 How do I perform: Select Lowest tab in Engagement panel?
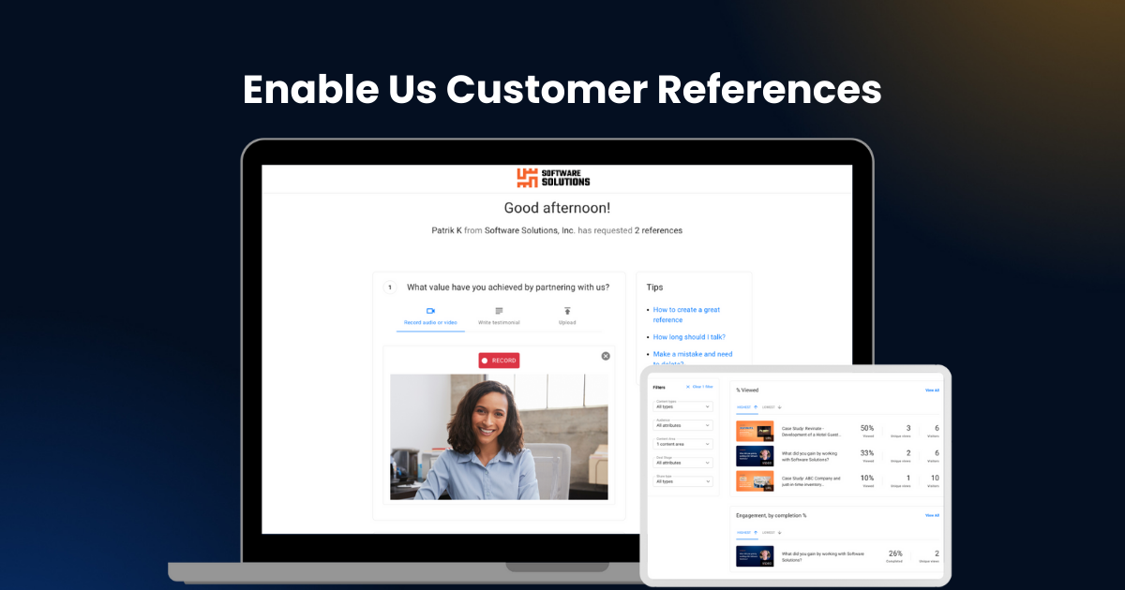pos(772,533)
